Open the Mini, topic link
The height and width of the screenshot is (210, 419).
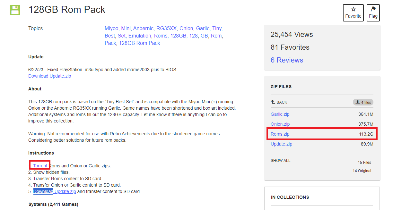click(x=127, y=28)
